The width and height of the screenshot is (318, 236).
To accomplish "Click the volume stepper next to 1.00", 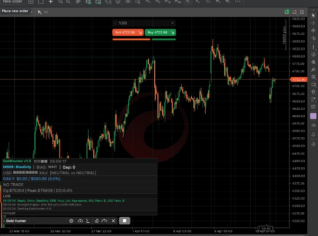I will tap(116, 23).
